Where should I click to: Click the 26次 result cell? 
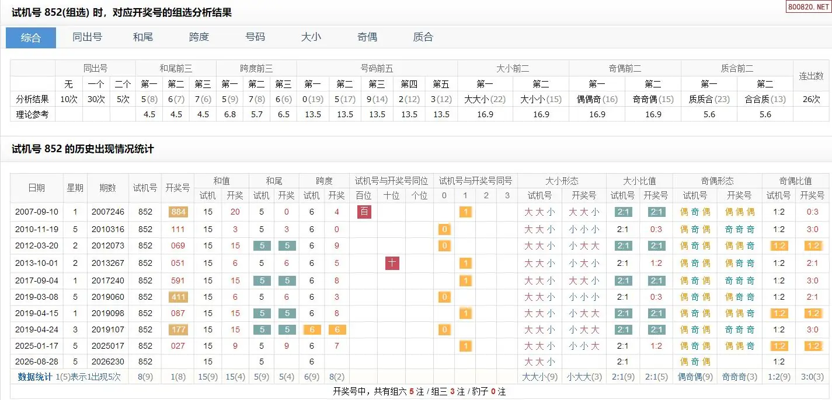[811, 100]
